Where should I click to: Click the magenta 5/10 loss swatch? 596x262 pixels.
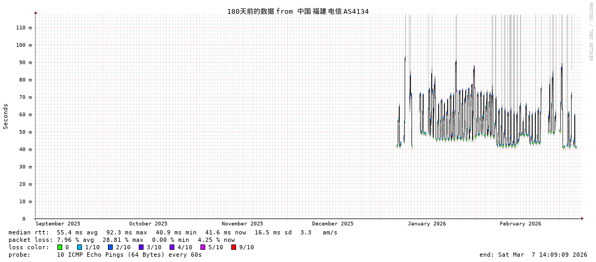[x=203, y=247]
